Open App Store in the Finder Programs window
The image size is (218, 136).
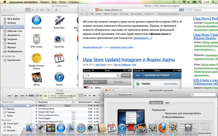36,20
